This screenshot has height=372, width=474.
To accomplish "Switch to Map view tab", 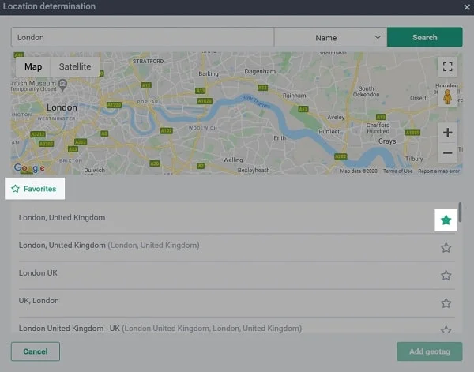I will (x=33, y=67).
